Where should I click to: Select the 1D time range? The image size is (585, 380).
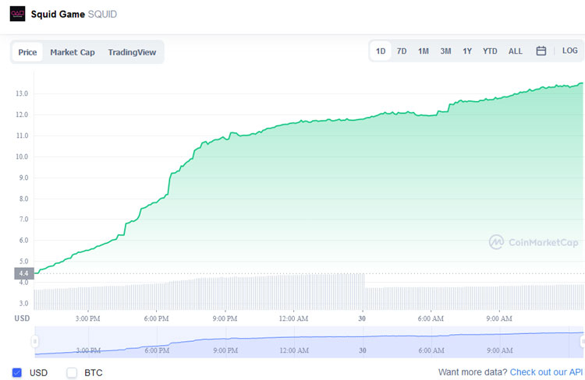tap(381, 51)
